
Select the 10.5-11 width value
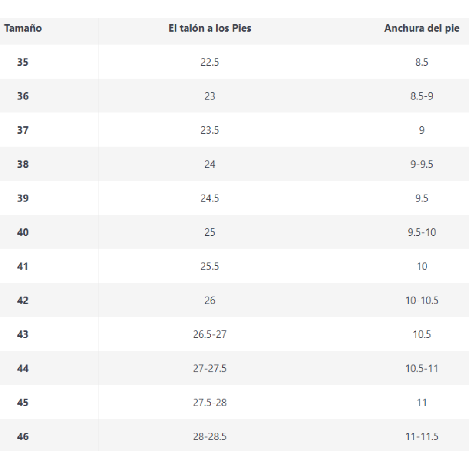point(422,369)
